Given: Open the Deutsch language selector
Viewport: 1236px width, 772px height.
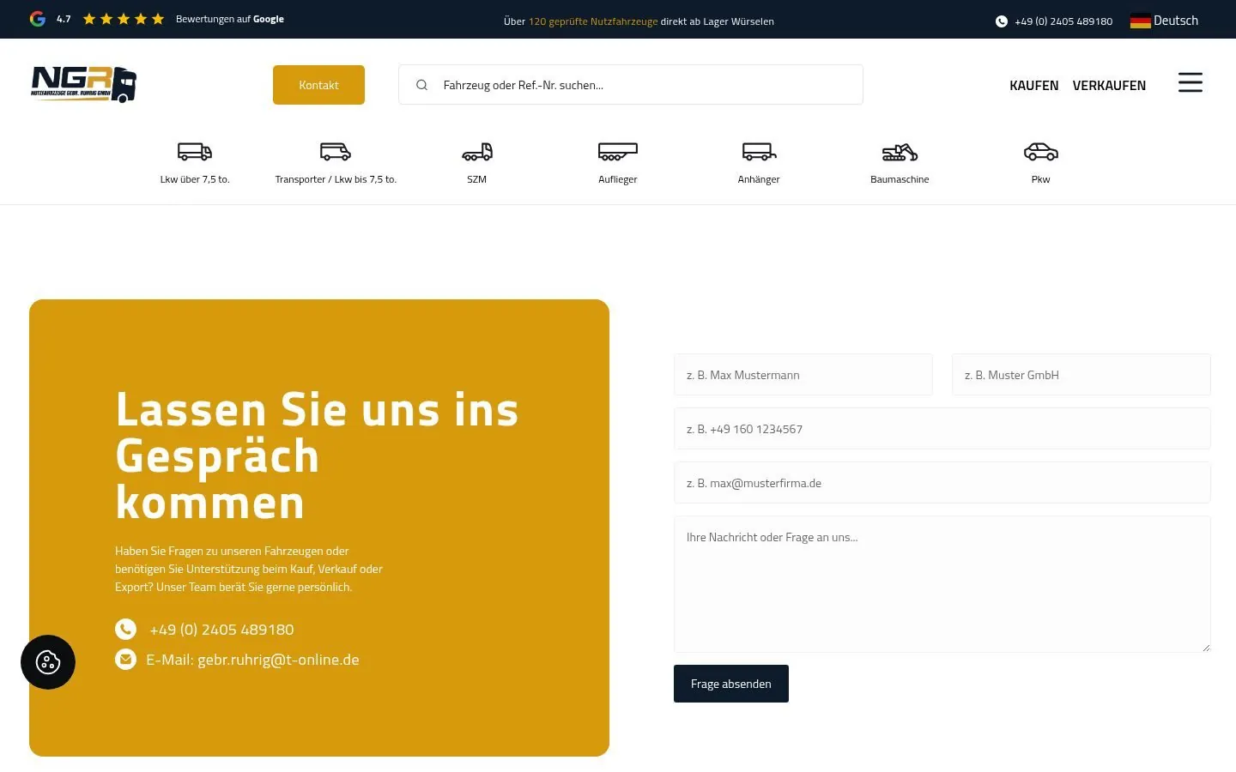Looking at the screenshot, I should pos(1165,21).
